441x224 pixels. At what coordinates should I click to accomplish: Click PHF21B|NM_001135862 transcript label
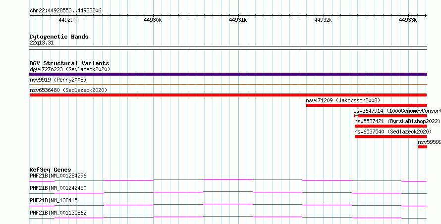(x=58, y=213)
